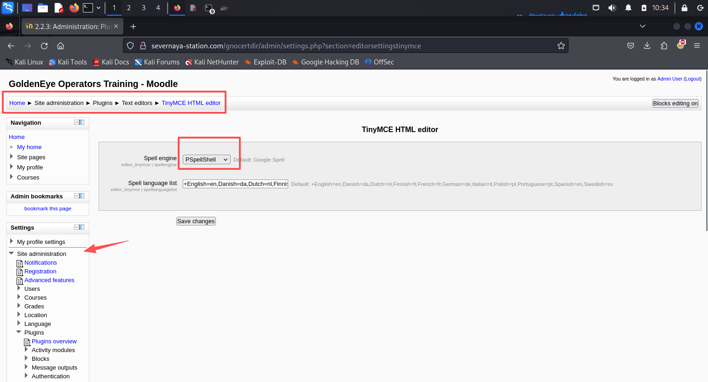Open the Notifications admin page
This screenshot has width=708, height=382.
click(x=41, y=263)
